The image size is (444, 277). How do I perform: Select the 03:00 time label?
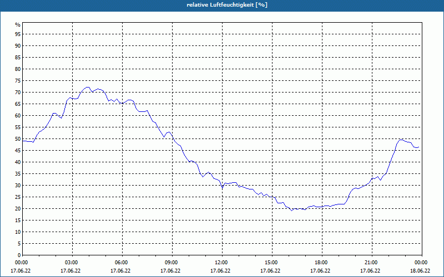pos(71,263)
